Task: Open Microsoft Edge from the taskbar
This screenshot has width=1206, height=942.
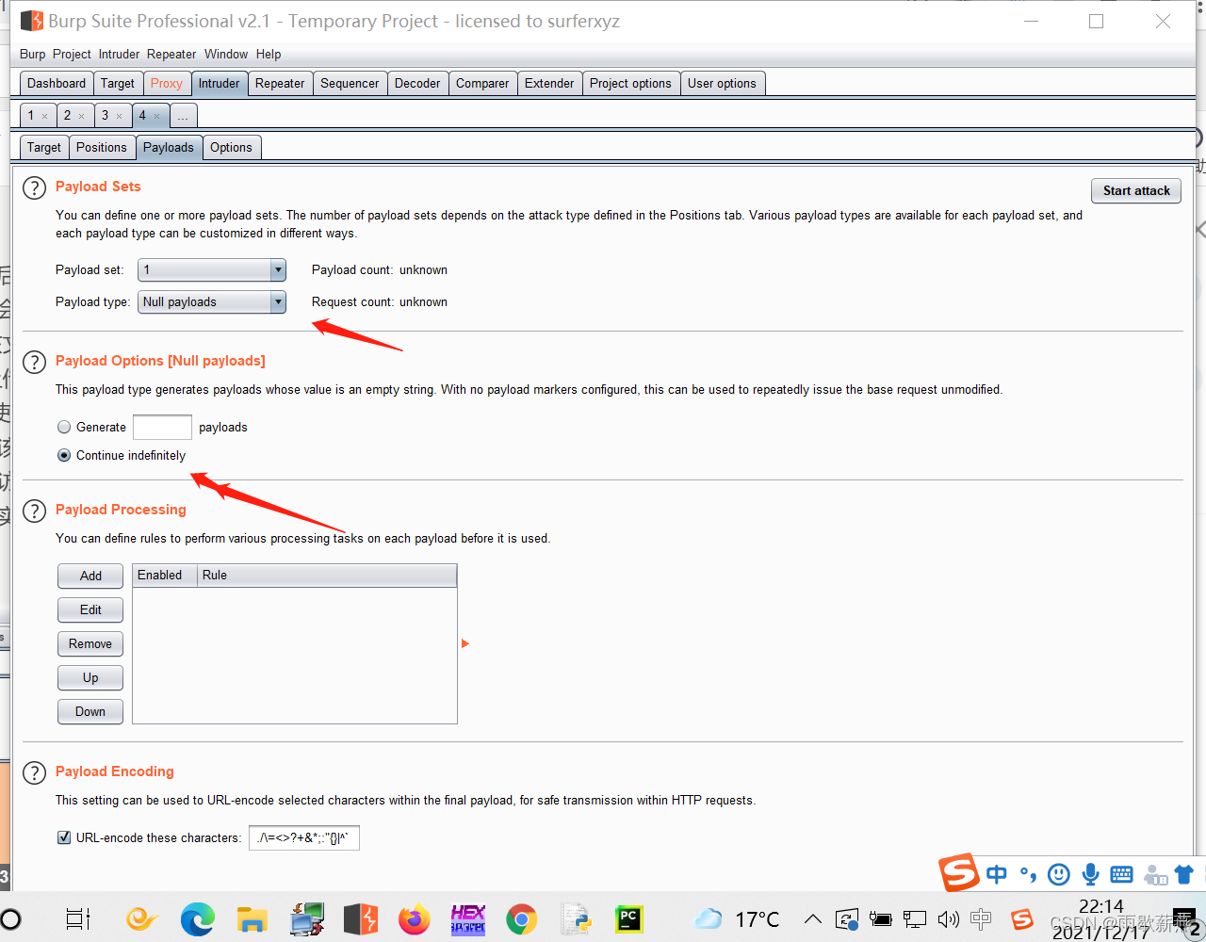Action: [197, 918]
